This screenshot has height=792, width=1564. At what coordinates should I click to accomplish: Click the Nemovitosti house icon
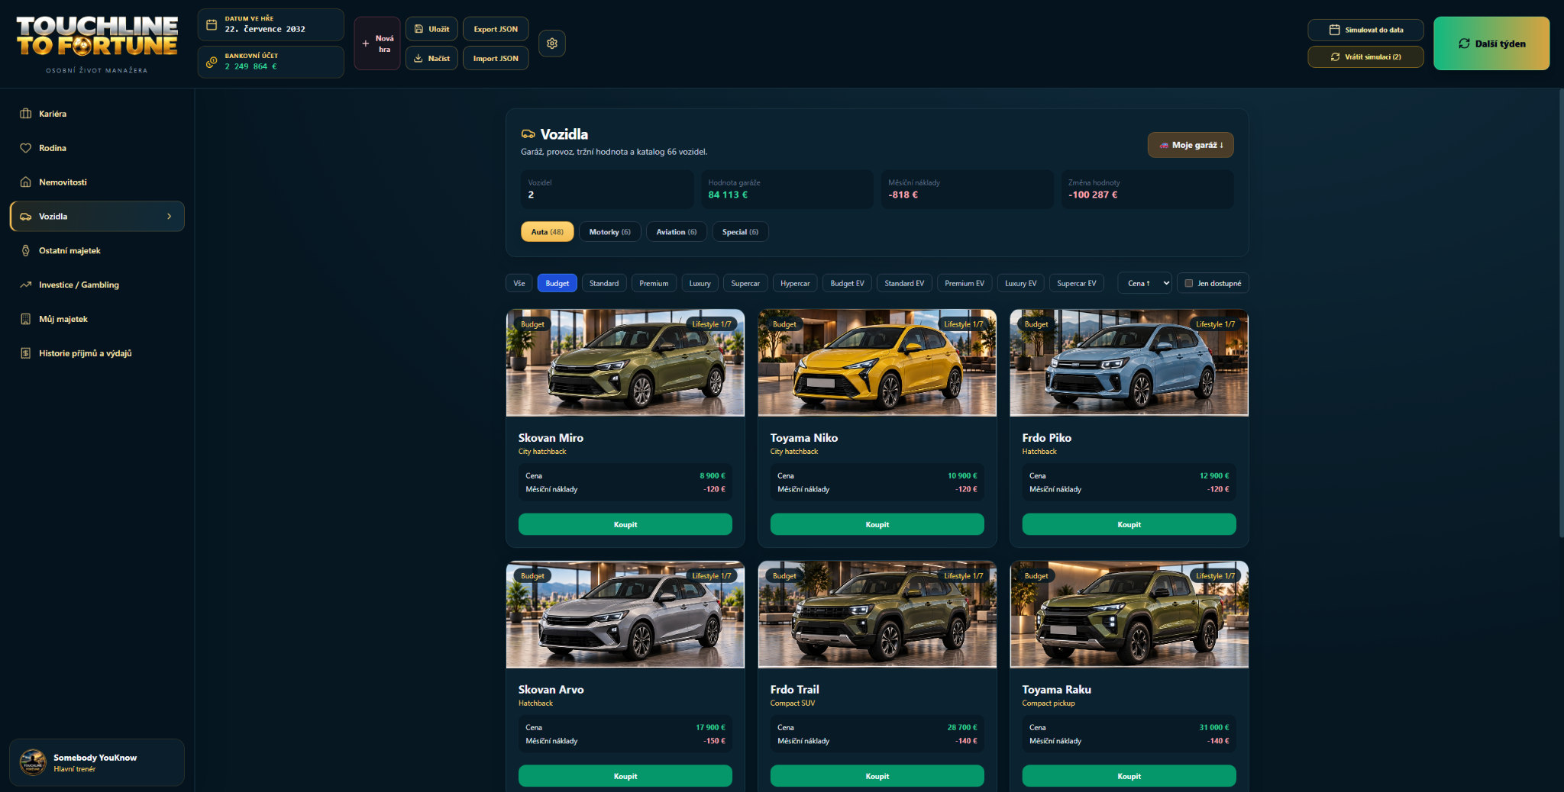pyautogui.click(x=25, y=182)
